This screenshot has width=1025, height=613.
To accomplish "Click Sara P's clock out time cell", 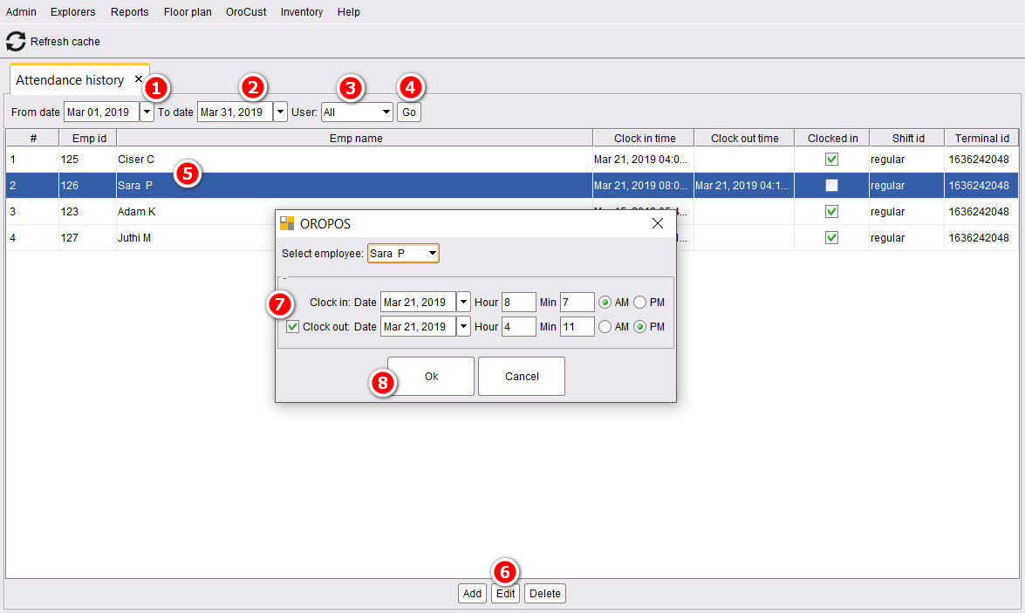I will (744, 186).
